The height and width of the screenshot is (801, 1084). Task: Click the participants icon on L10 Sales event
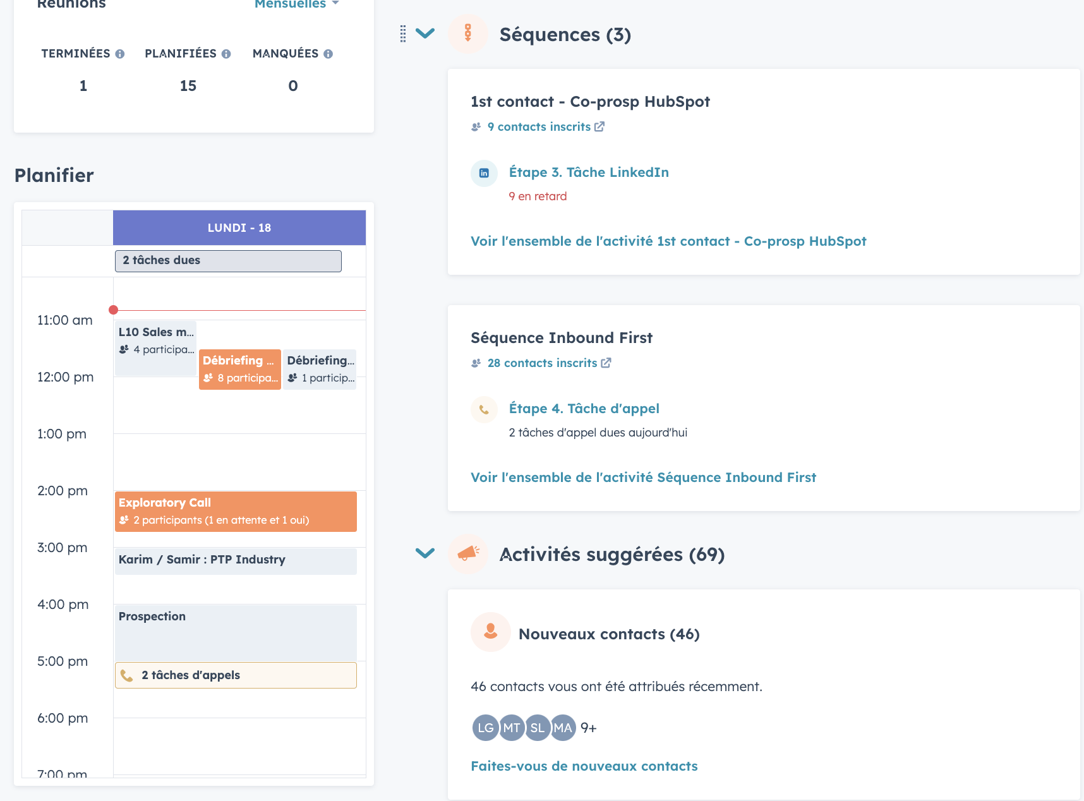[124, 349]
